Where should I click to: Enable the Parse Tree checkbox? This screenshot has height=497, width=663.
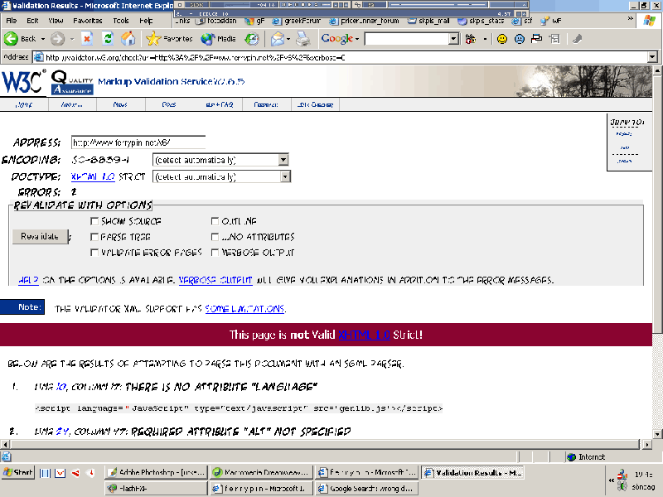pos(94,237)
